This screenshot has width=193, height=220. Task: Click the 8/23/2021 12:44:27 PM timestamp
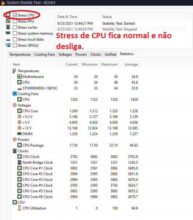coord(75,23)
